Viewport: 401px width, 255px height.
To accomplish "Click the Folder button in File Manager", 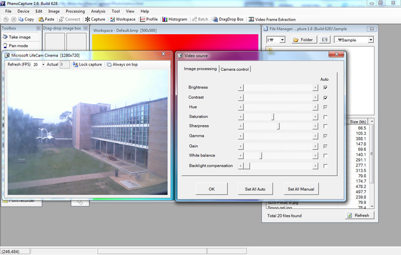I will [x=303, y=40].
